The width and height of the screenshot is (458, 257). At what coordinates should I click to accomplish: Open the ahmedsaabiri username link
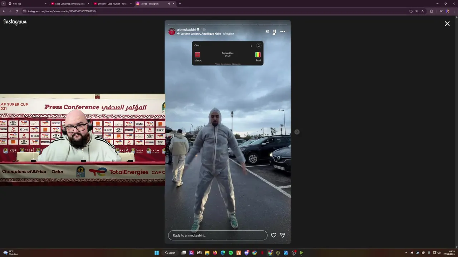tap(186, 30)
